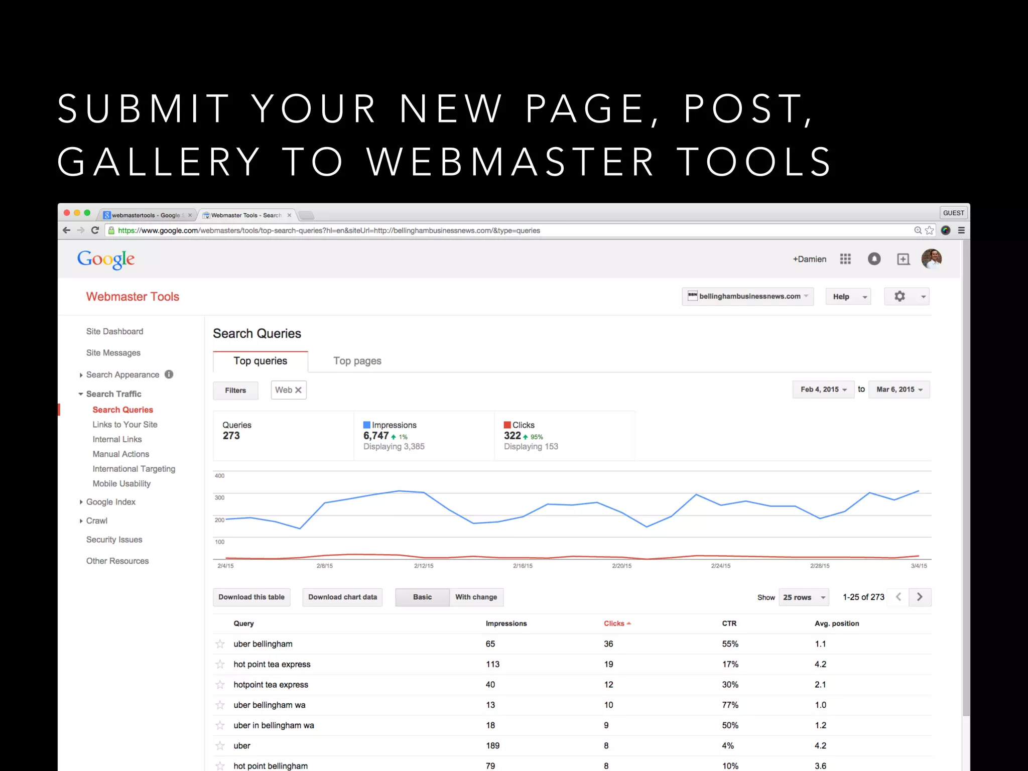Click the browser reload icon
The height and width of the screenshot is (771, 1028).
[x=95, y=230]
